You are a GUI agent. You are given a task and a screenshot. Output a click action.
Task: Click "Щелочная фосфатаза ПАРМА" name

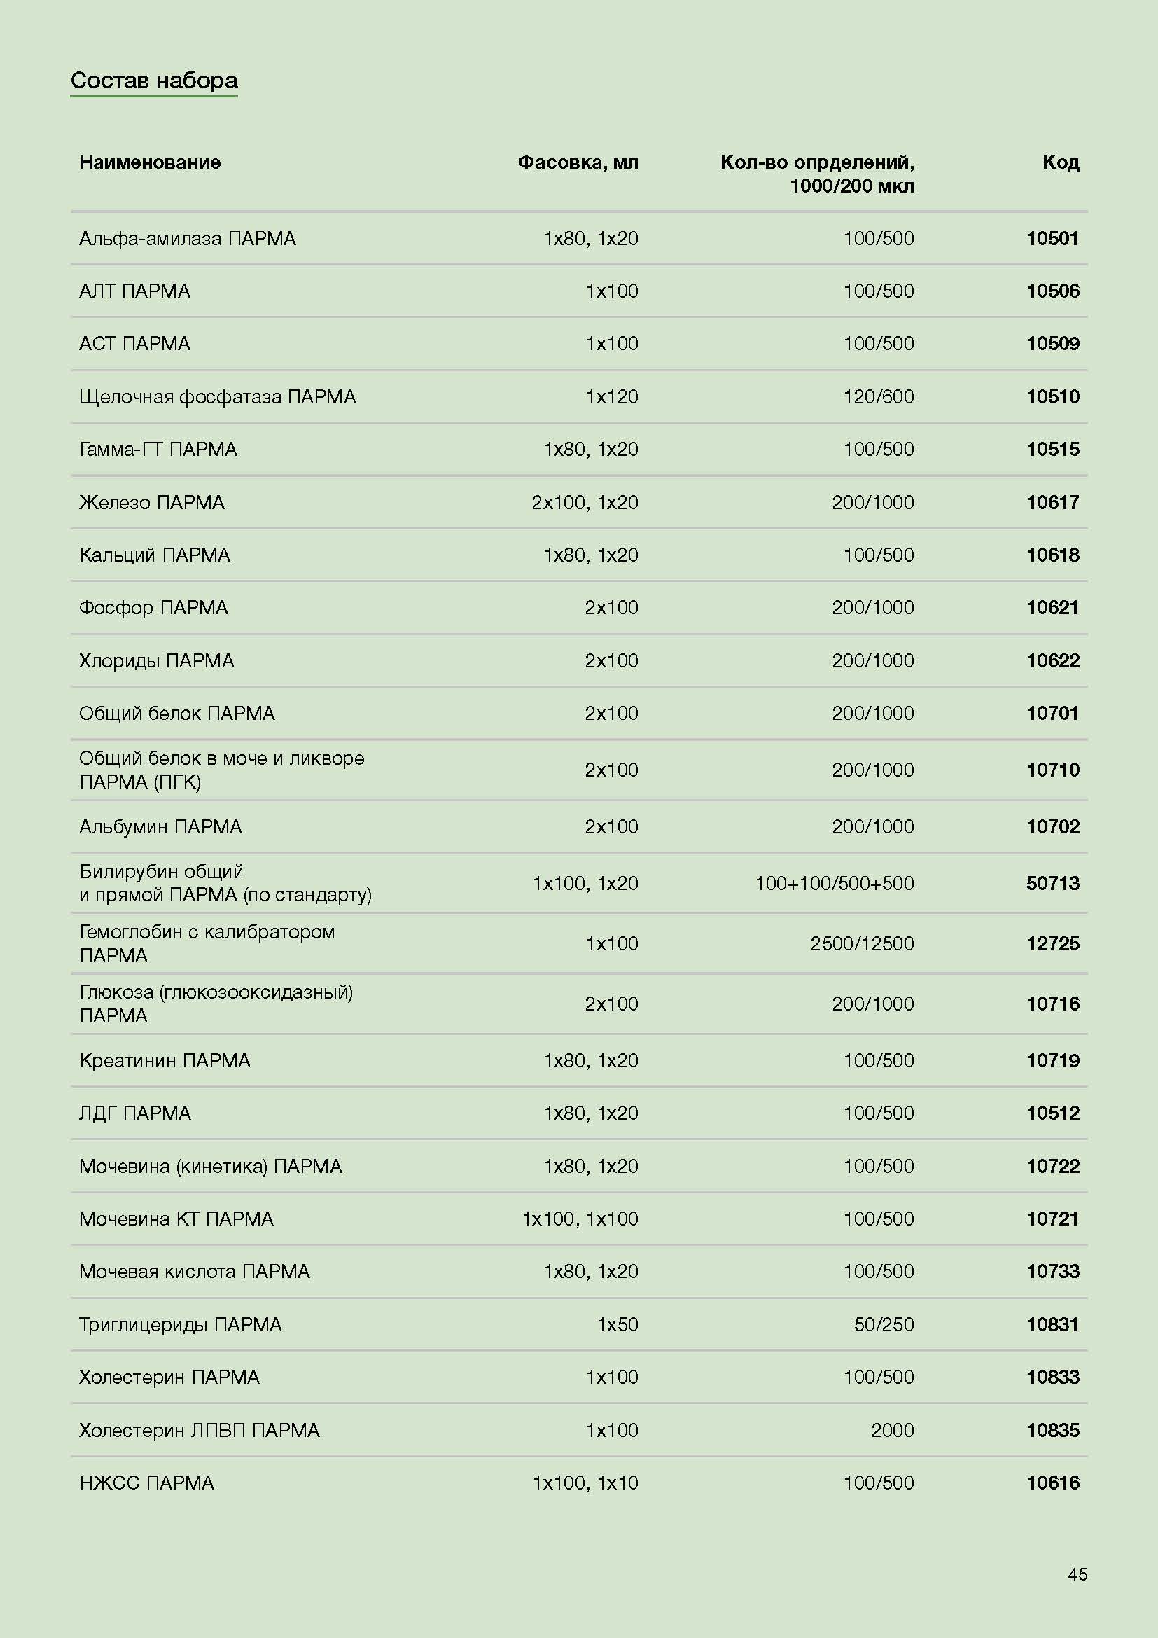pos(218,396)
